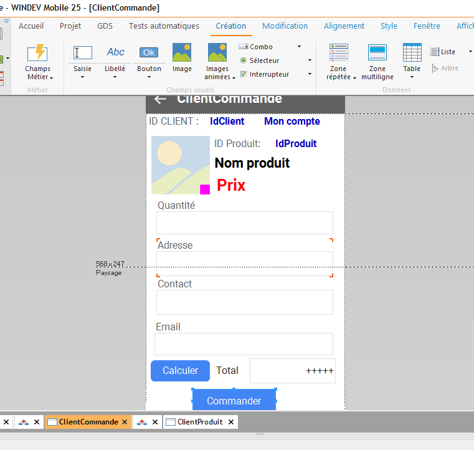474x450 pixels.
Task: Select the Commander button in the form
Action: pyautogui.click(x=234, y=401)
